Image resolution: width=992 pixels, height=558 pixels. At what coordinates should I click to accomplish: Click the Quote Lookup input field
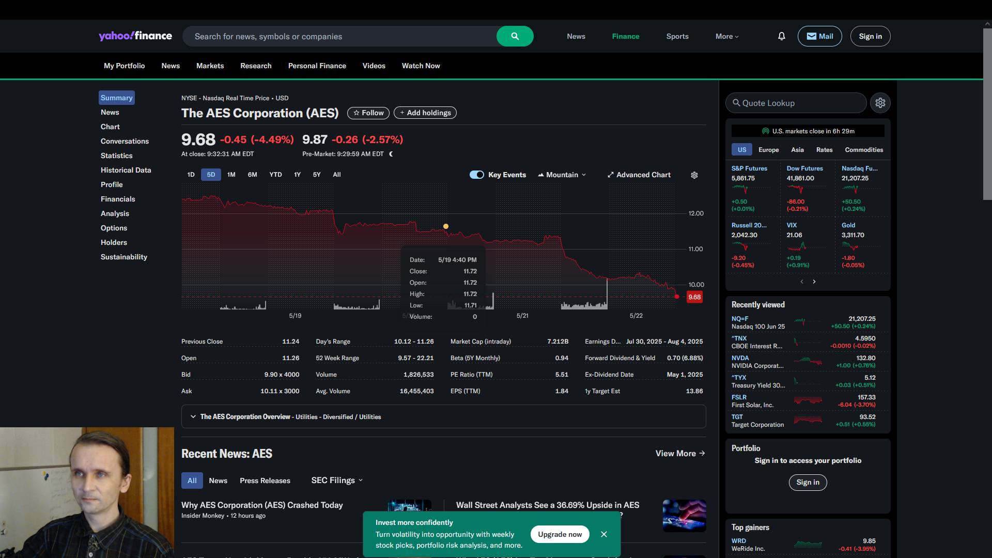point(796,103)
